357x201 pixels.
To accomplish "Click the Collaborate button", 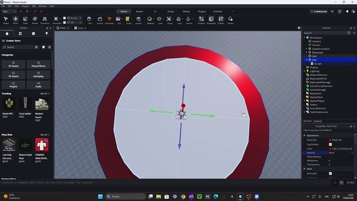I will click(x=319, y=11).
